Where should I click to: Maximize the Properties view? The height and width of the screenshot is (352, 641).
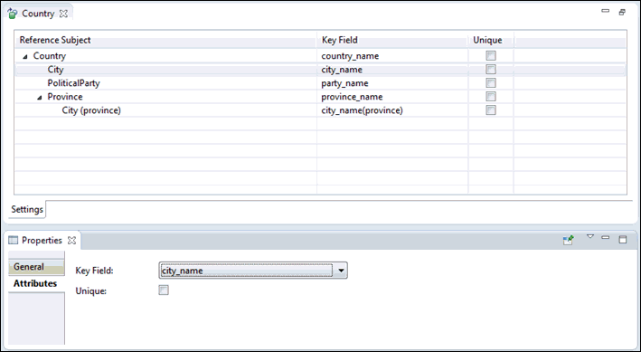click(623, 240)
